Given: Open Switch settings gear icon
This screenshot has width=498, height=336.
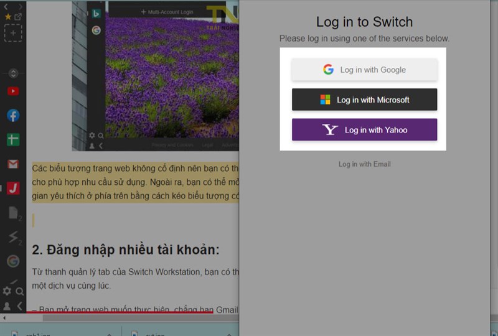Looking at the screenshot, I should 7,291.
